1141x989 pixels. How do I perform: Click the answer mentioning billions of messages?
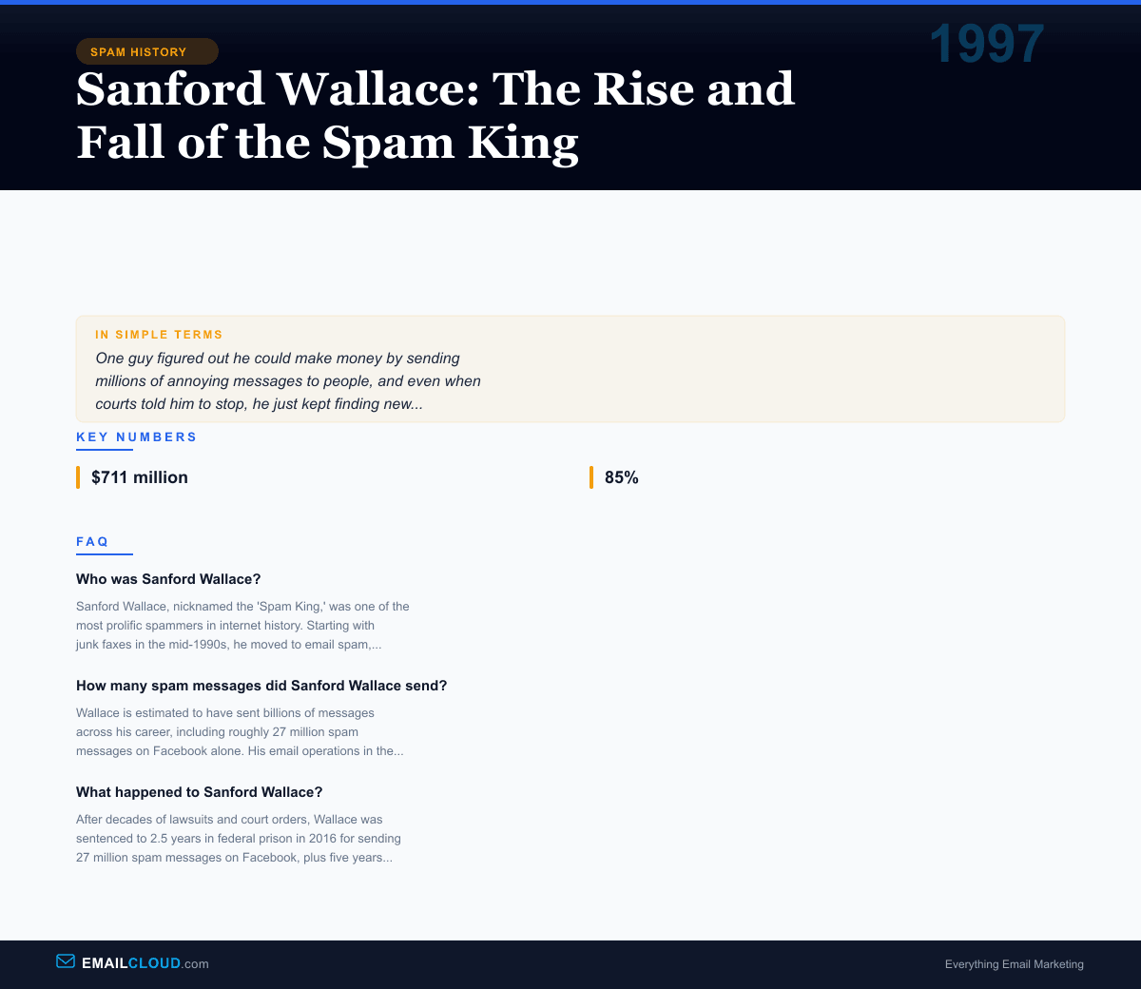click(x=240, y=732)
